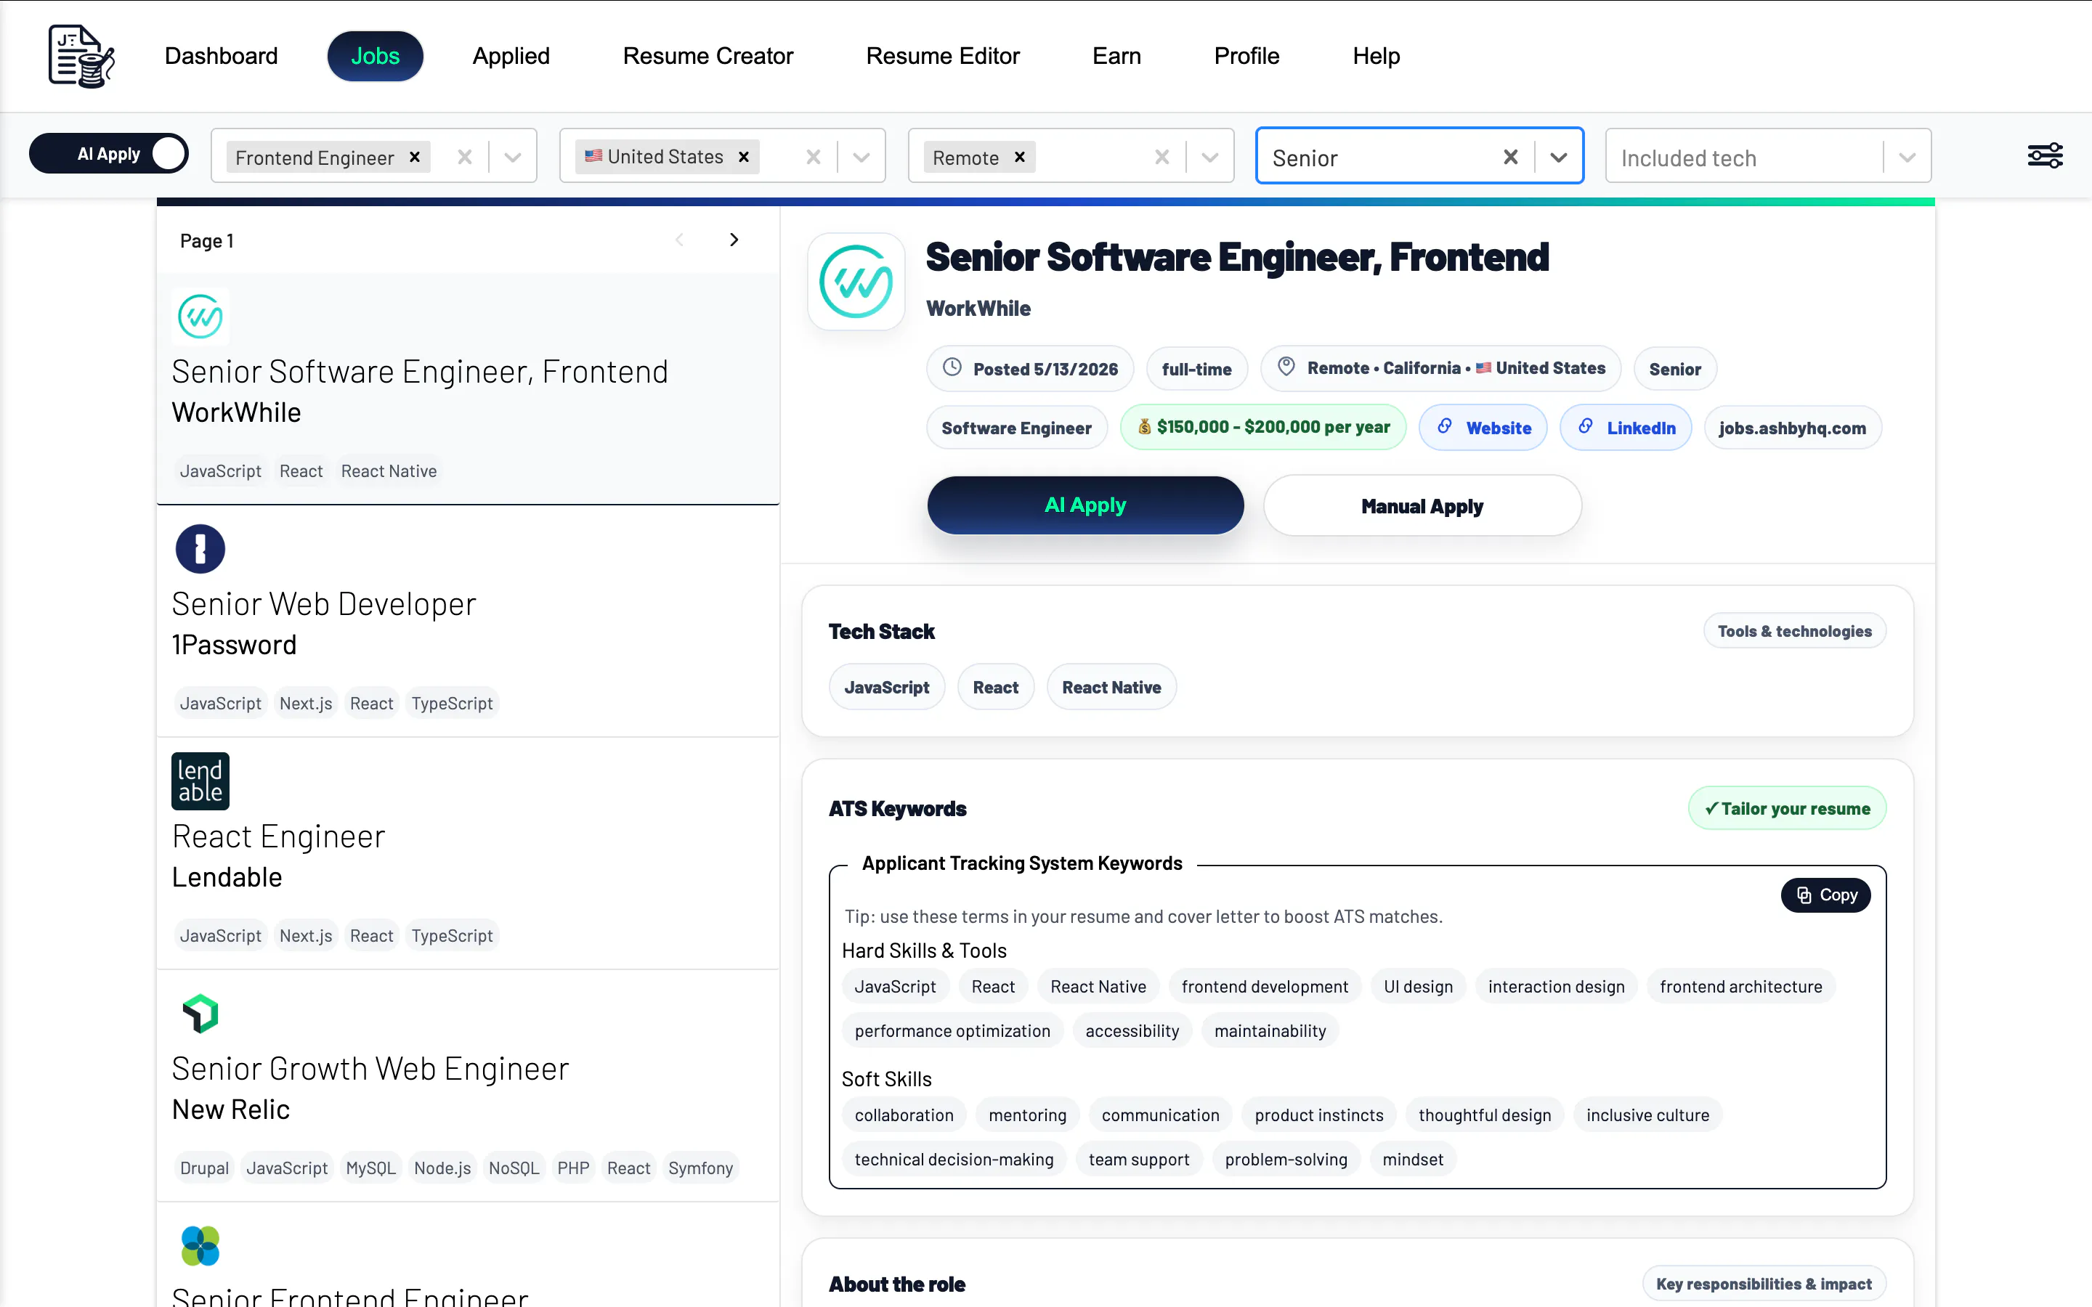Open the Profile page
The height and width of the screenshot is (1307, 2092).
point(1246,56)
